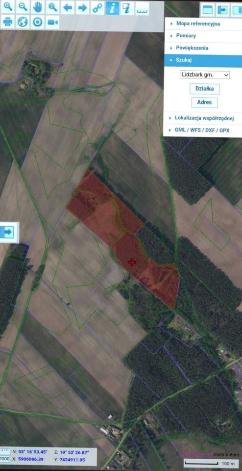Click the chain link icon
The width and height of the screenshot is (242, 471).
tap(97, 7)
